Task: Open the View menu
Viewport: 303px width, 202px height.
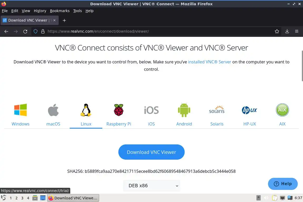Action: tap(26, 11)
